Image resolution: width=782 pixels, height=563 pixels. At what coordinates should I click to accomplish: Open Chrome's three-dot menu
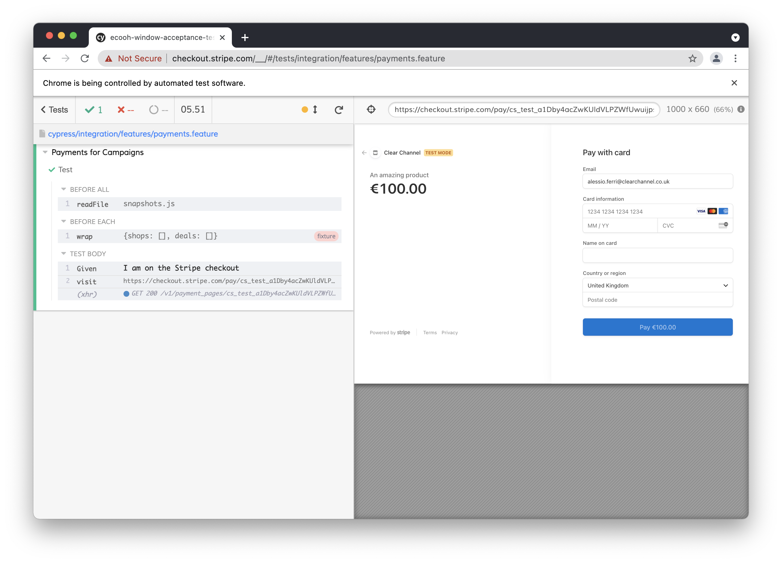pos(736,58)
